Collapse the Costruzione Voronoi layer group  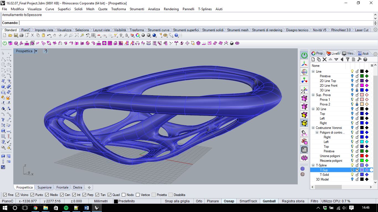point(313,128)
